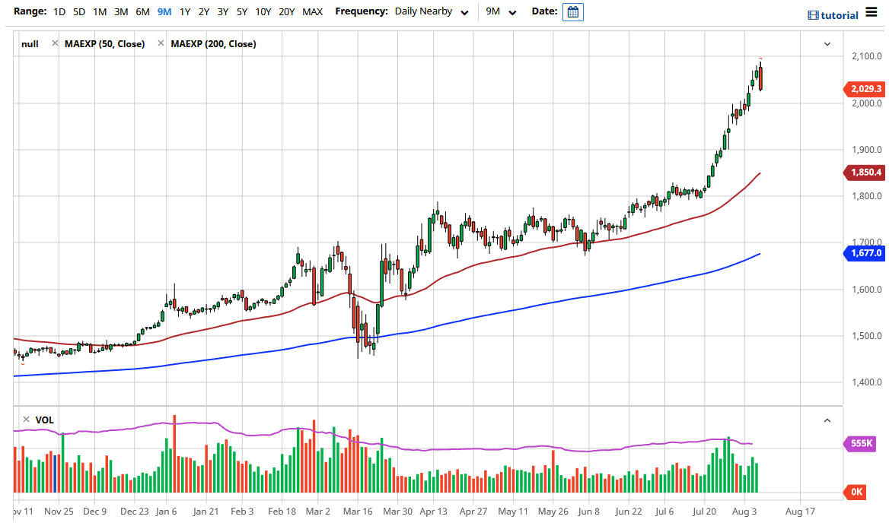Select the 1D range

coord(59,12)
